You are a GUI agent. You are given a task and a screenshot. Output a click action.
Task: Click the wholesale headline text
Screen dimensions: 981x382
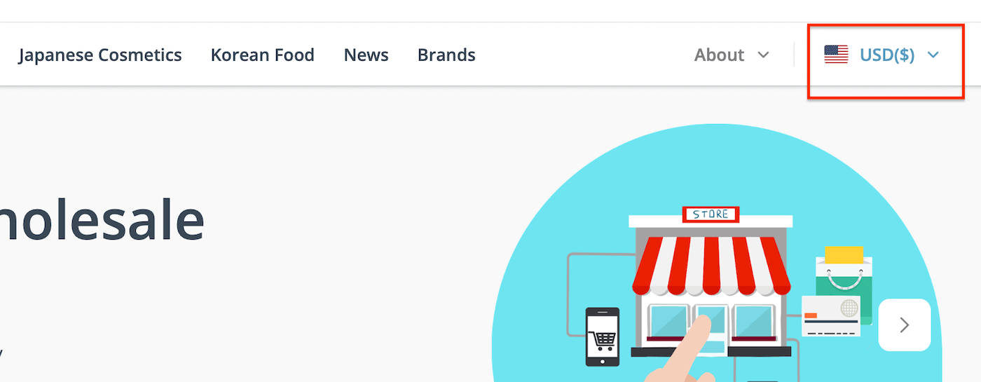coord(102,219)
